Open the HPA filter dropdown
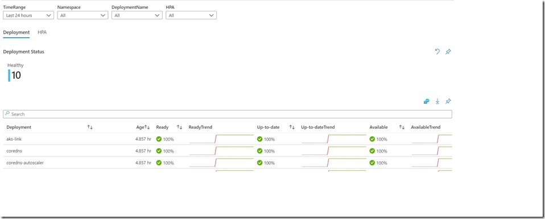545x219 pixels. (x=191, y=15)
